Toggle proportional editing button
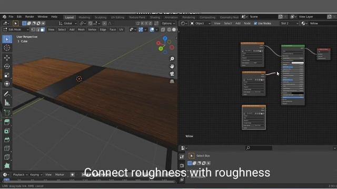The width and height of the screenshot is (337, 189). pos(104,23)
